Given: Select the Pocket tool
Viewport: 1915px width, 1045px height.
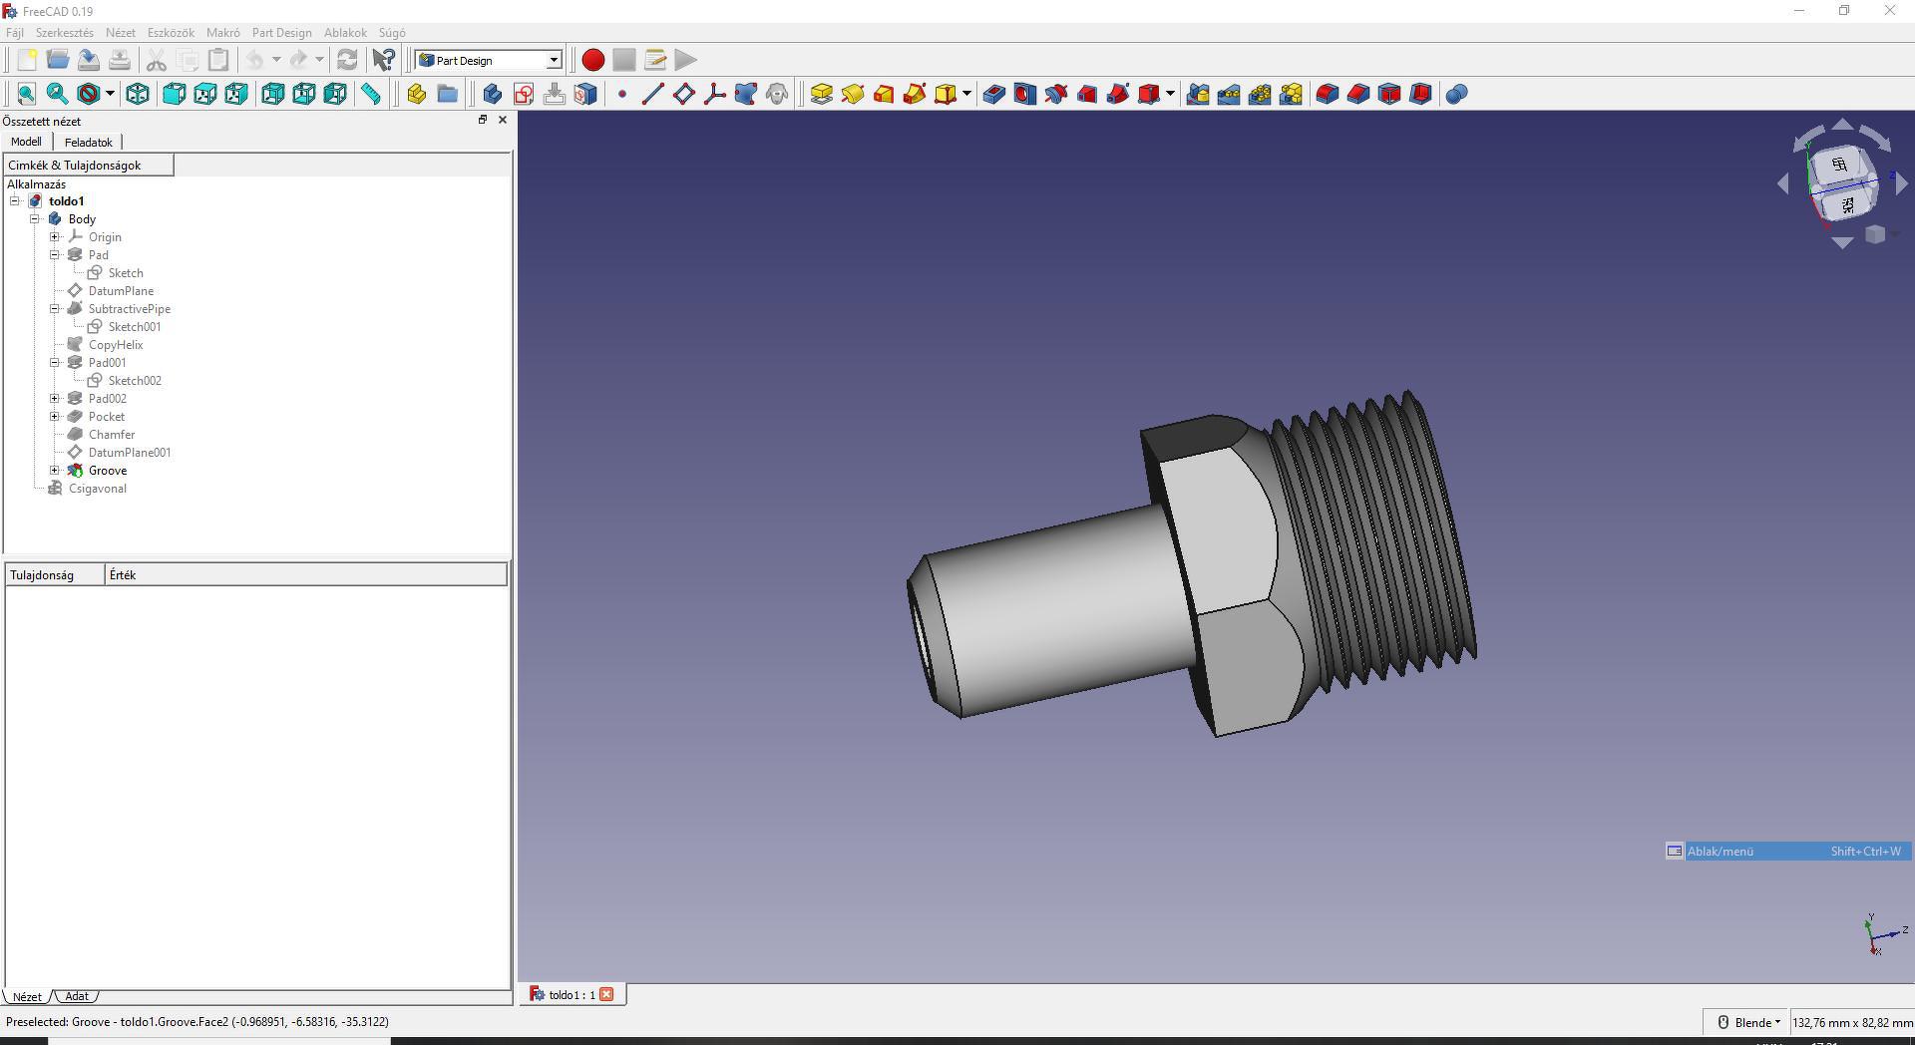Looking at the screenshot, I should (x=994, y=94).
